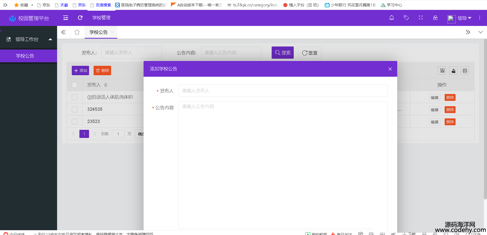The width and height of the screenshot is (487, 235).
Task: Click the table export icon
Action: [454, 71]
